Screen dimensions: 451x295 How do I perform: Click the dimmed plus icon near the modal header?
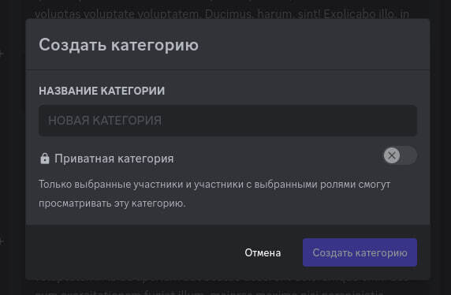[2, 54]
